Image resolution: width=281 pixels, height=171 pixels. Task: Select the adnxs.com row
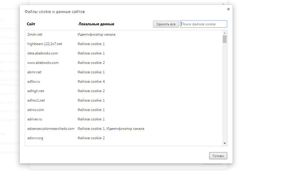click(x=36, y=110)
